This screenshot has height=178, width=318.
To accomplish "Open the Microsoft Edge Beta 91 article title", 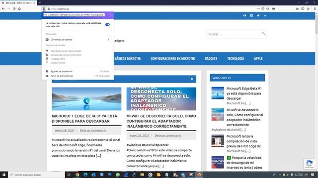I will coord(84,119).
